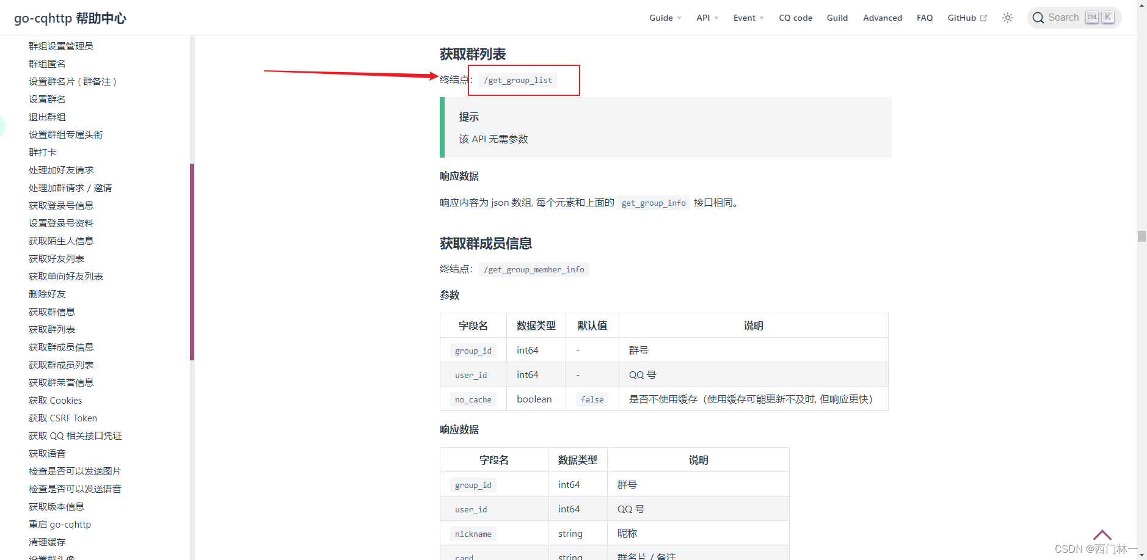1147x560 pixels.
Task: Click the back-to-top arrow icon
Action: pyautogui.click(x=1102, y=534)
